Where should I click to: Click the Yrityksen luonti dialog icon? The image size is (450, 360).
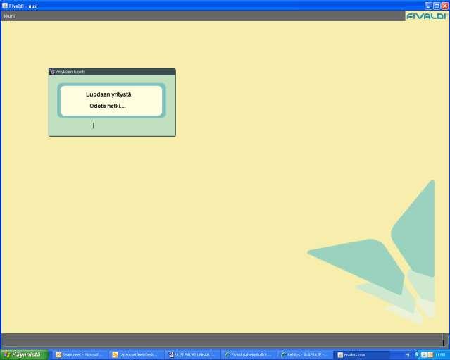[x=52, y=72]
